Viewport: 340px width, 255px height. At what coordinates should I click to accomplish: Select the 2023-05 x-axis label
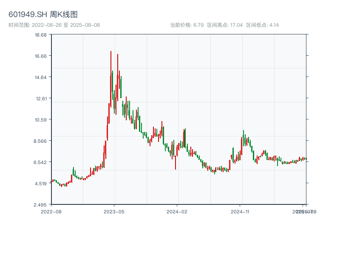coord(113,211)
